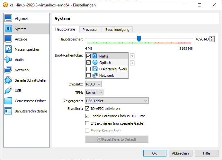Enable the EFI aktivieren checkbox
222x160 pixels.
[87, 123]
